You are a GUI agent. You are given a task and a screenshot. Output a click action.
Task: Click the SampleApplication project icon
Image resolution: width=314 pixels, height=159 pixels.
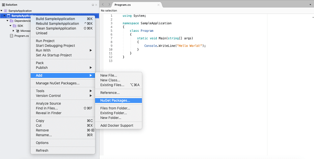click(x=8, y=16)
